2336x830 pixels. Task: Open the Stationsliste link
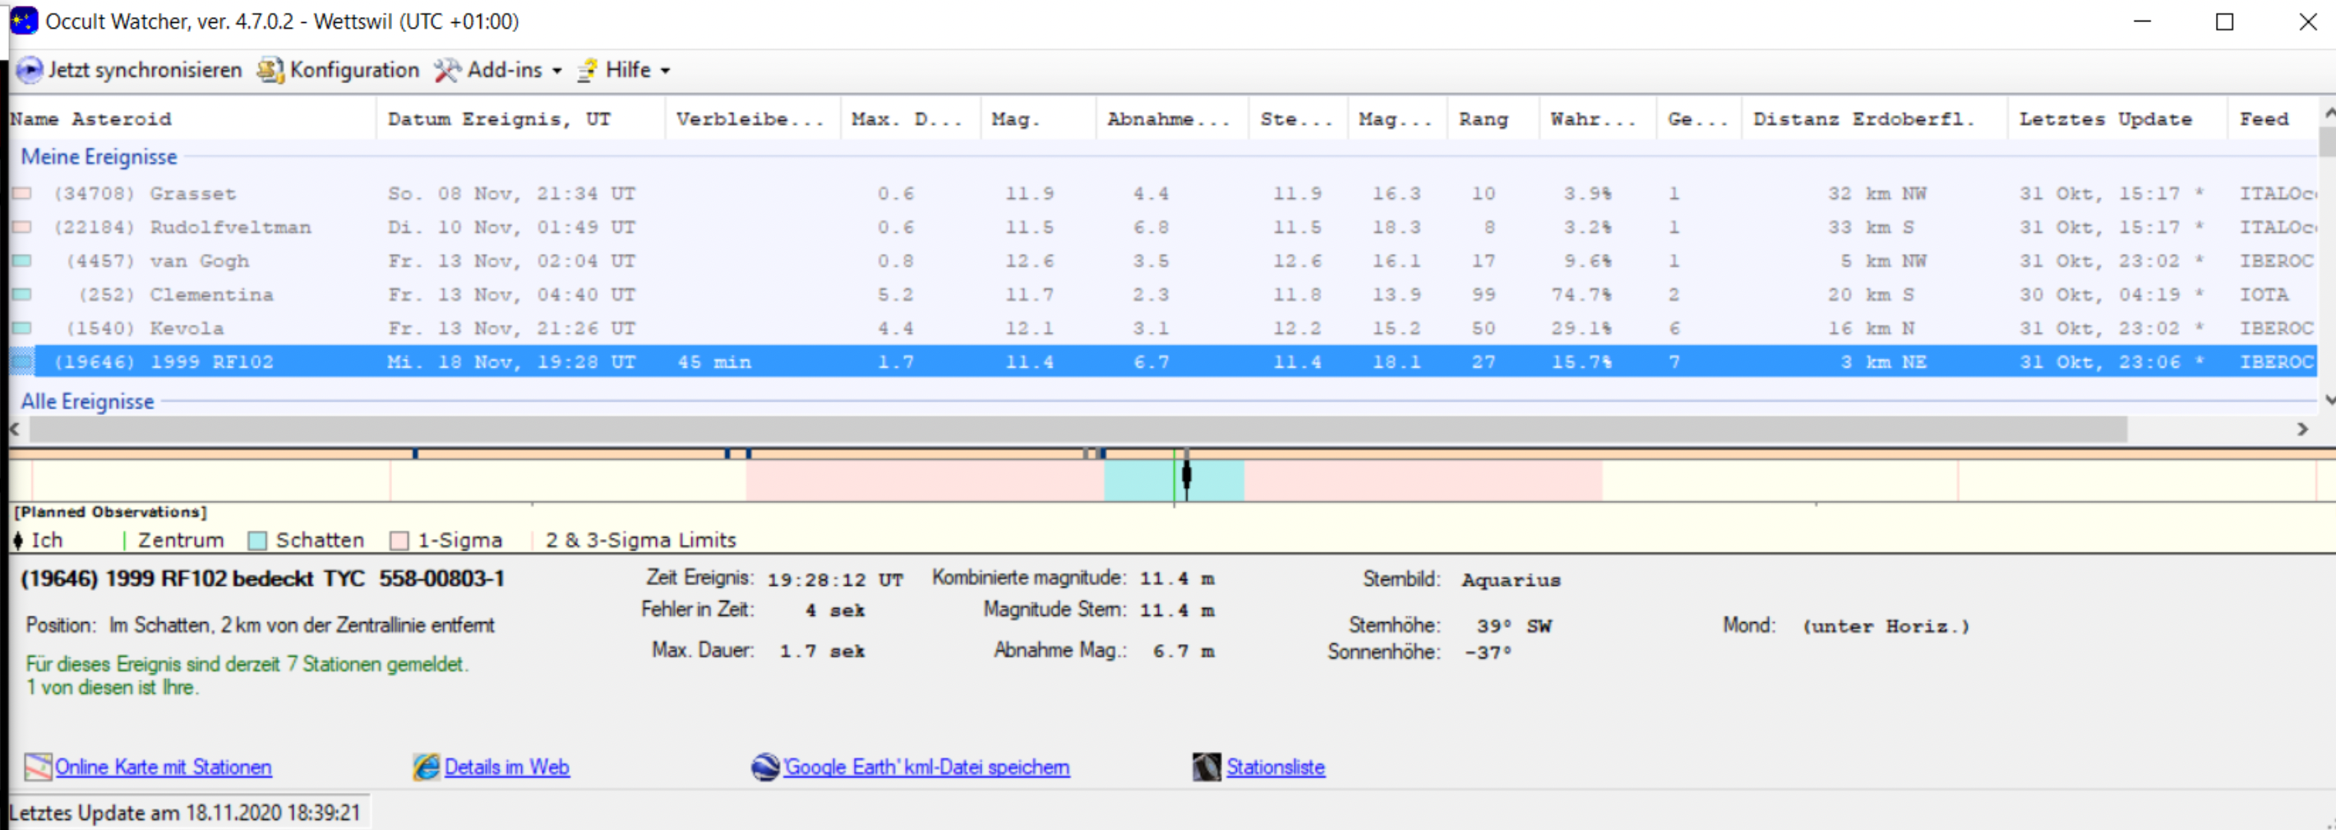point(1275,768)
